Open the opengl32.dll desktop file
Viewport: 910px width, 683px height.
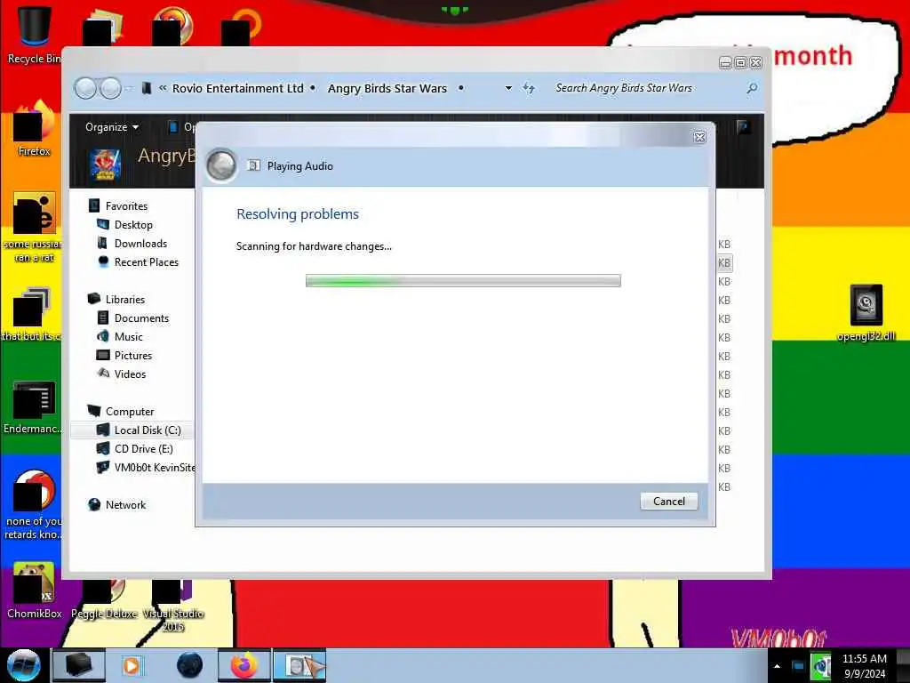[866, 312]
